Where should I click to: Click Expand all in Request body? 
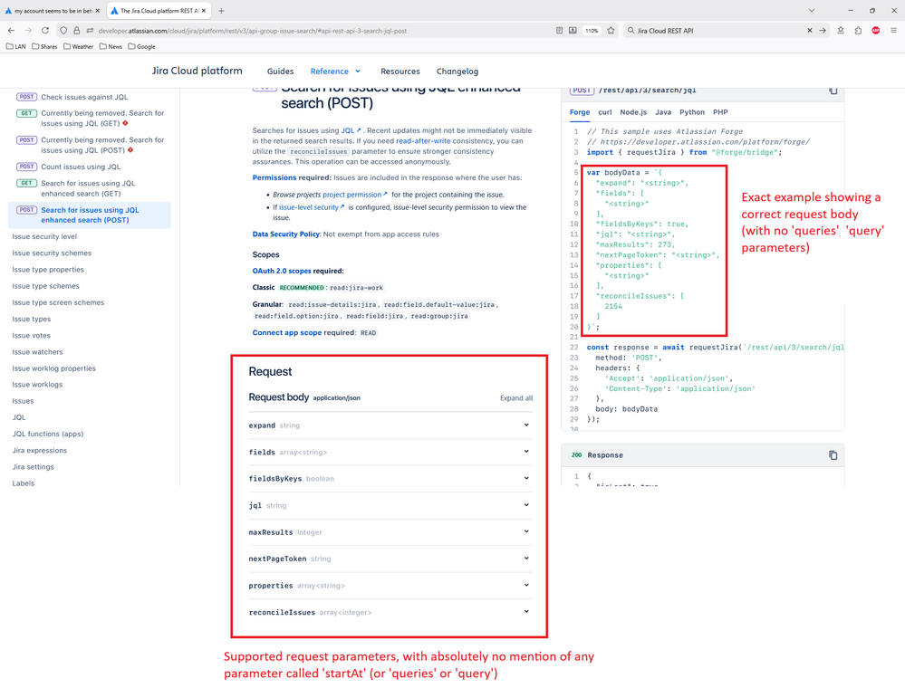click(516, 398)
